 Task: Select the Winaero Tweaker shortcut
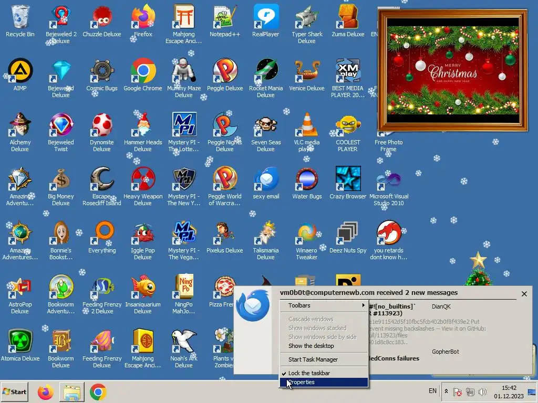(x=307, y=241)
